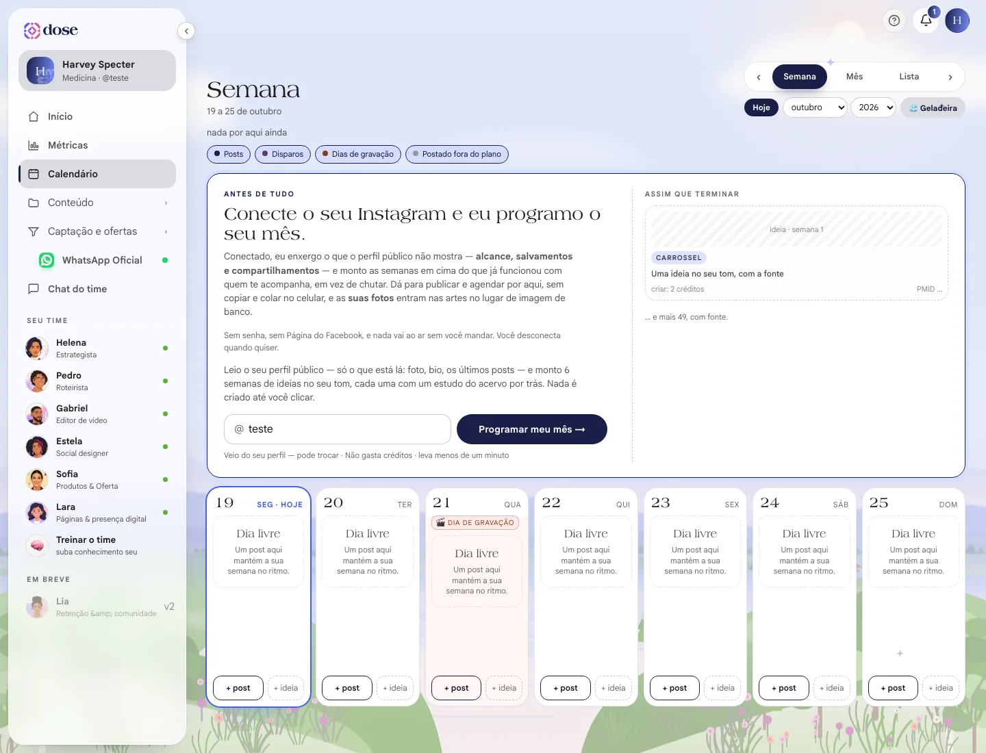Open Conteúdo folder icon
986x753 pixels.
pyautogui.click(x=34, y=203)
